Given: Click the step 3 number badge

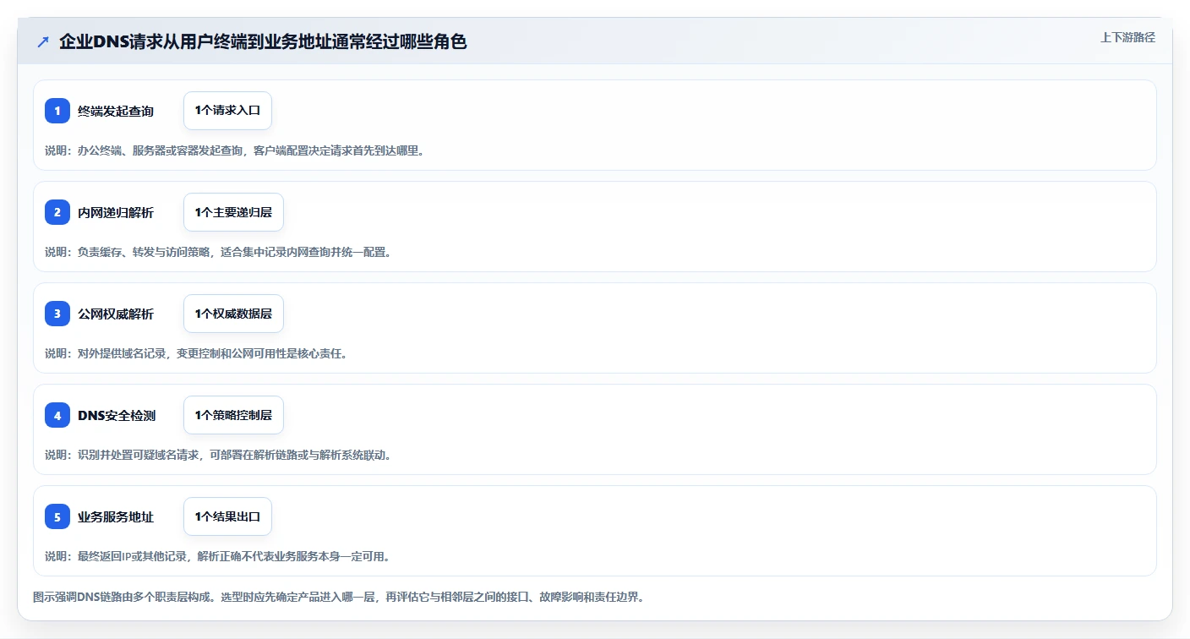Looking at the screenshot, I should tap(57, 314).
